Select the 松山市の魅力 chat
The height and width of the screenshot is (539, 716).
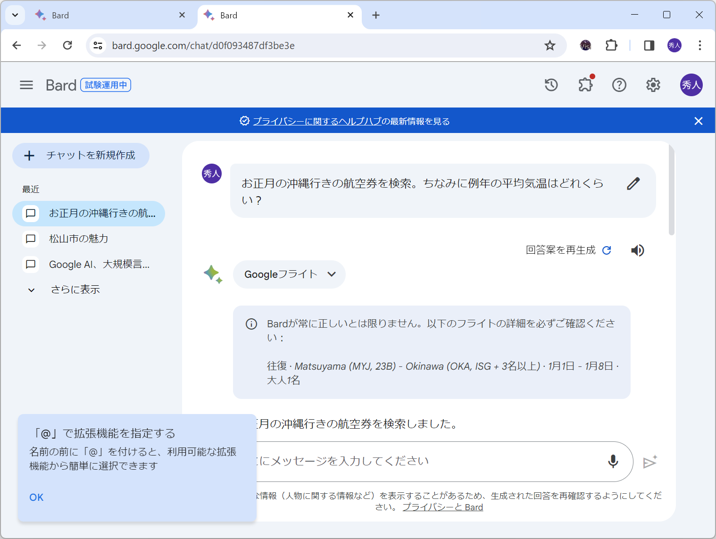coord(78,239)
